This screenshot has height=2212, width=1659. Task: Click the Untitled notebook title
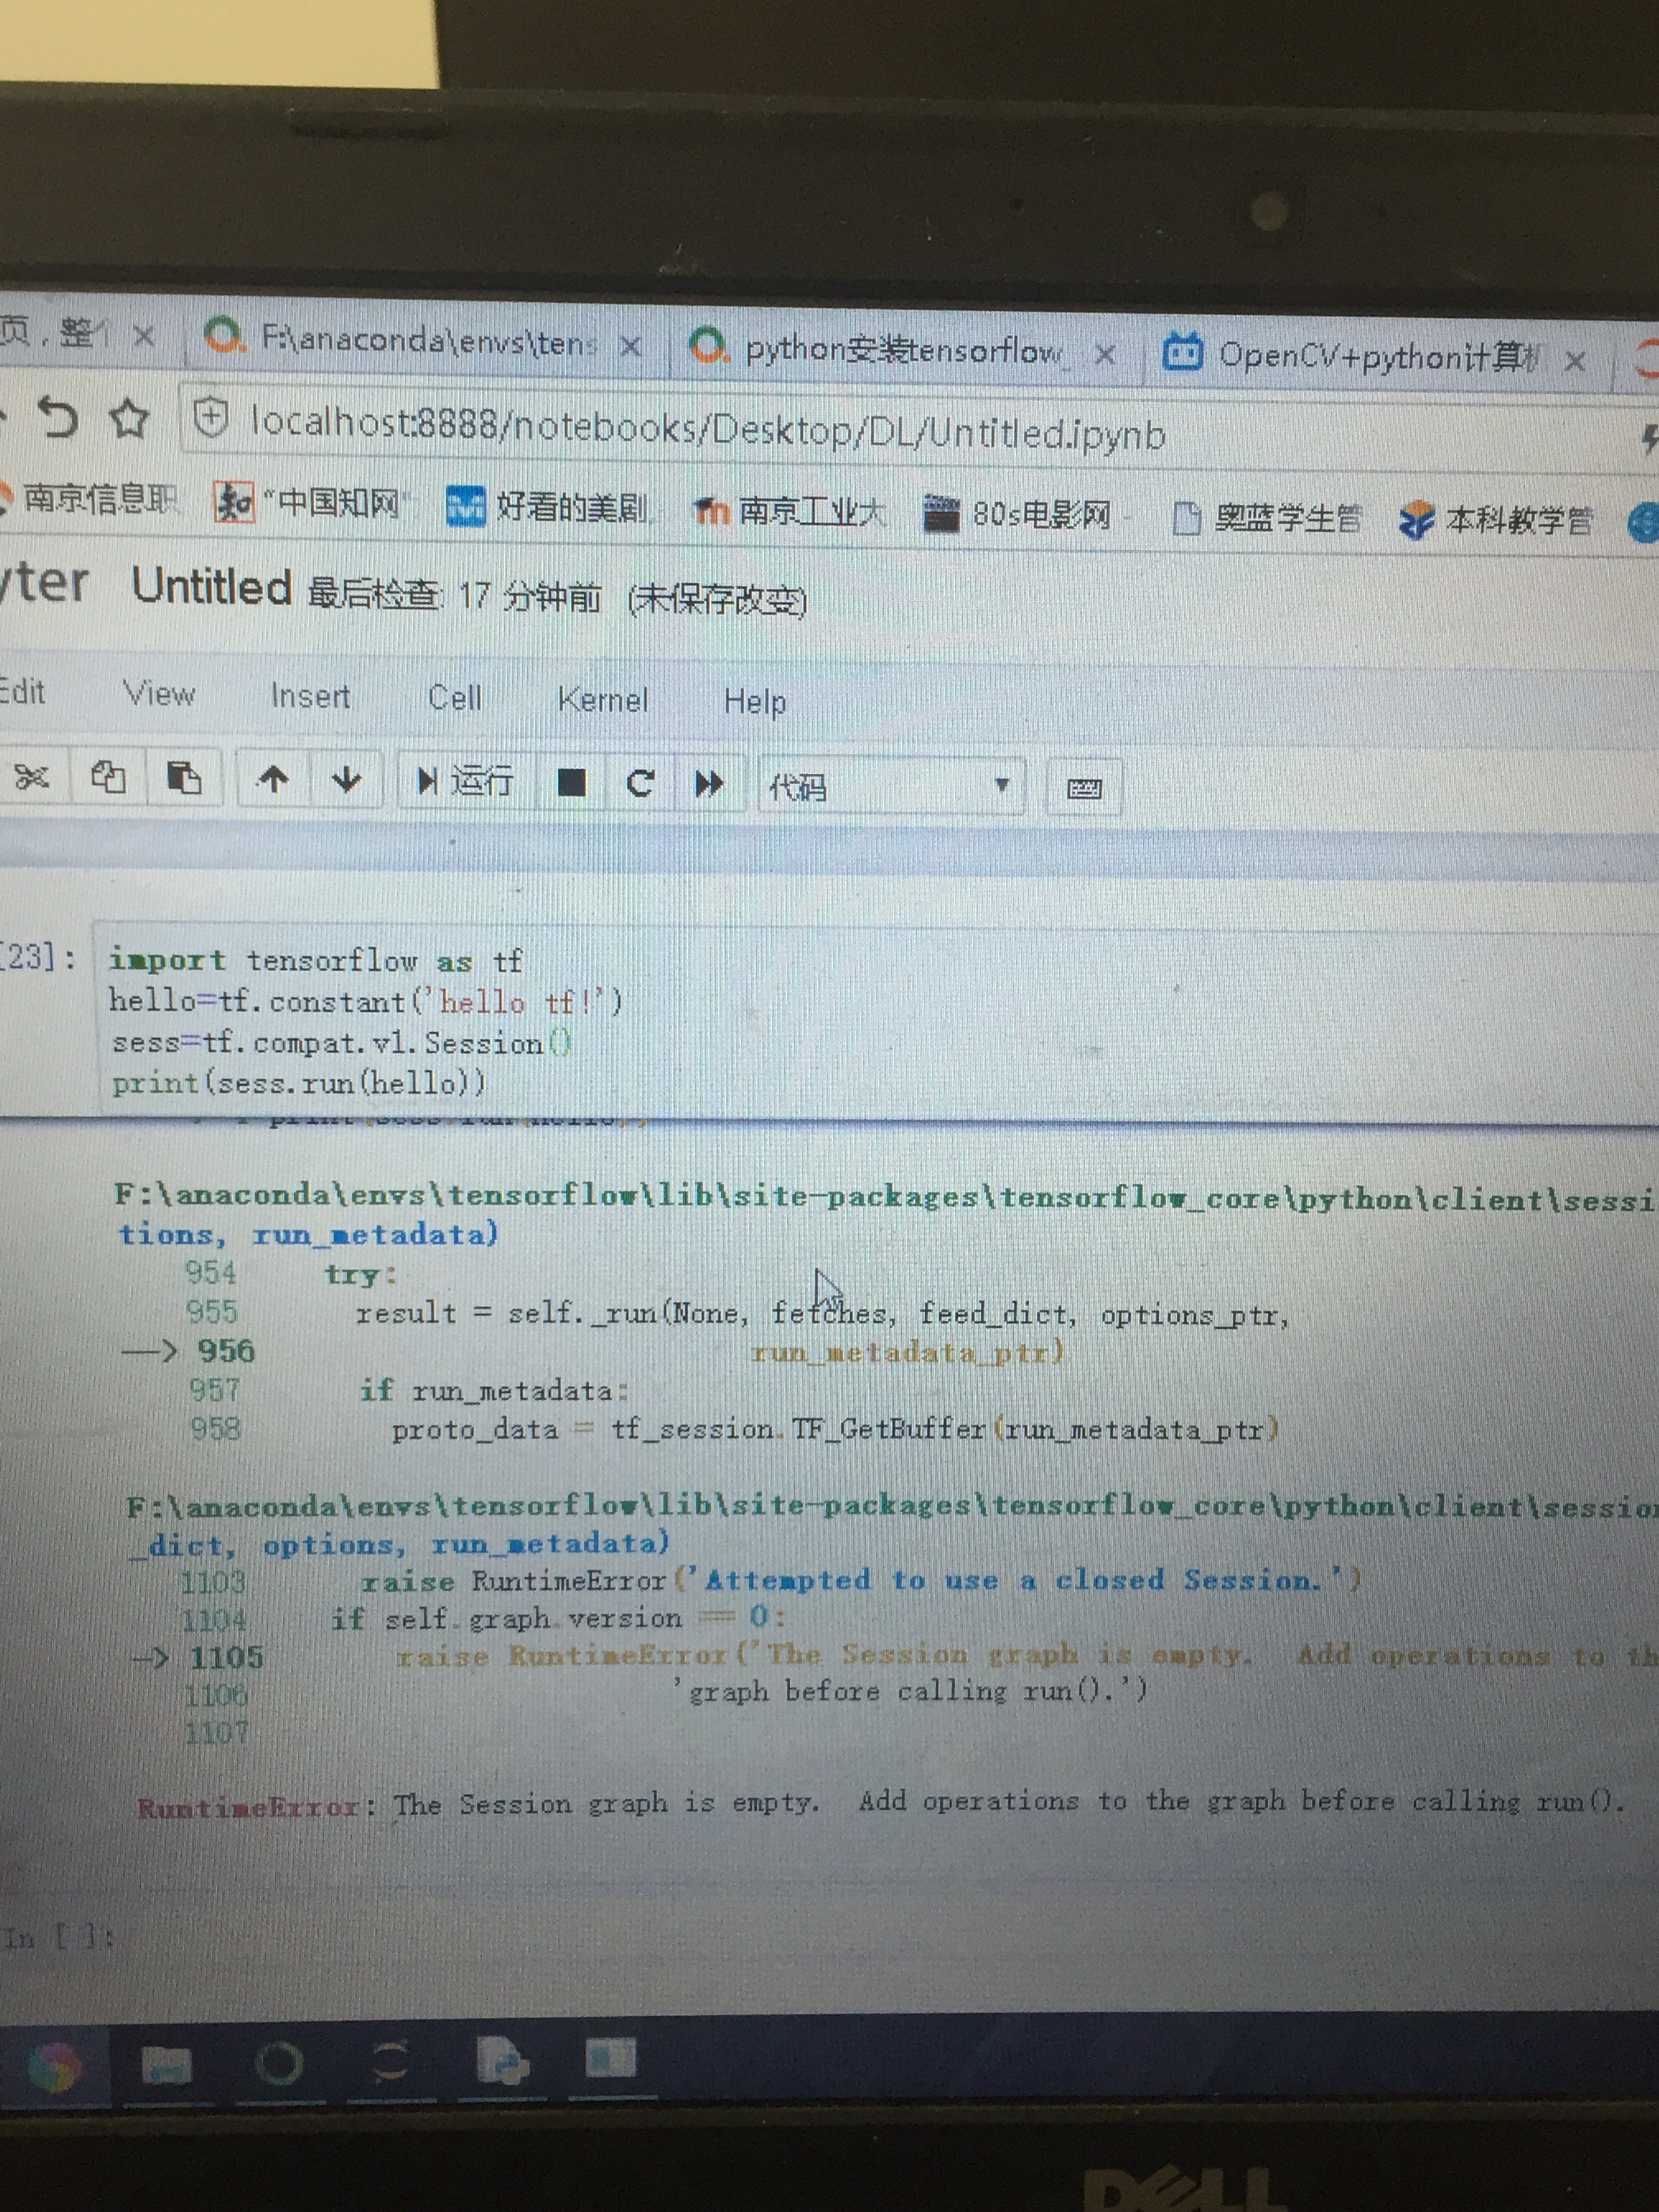[211, 587]
